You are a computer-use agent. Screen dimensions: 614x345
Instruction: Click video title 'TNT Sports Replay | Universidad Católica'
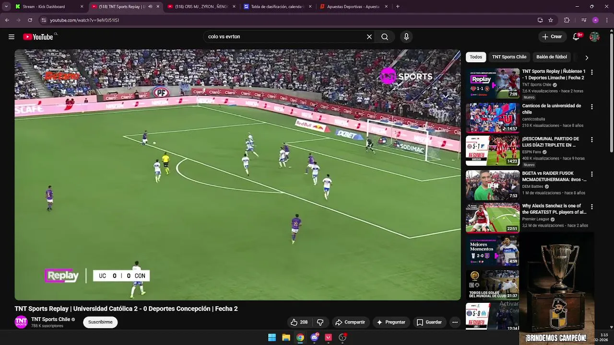pos(126,309)
